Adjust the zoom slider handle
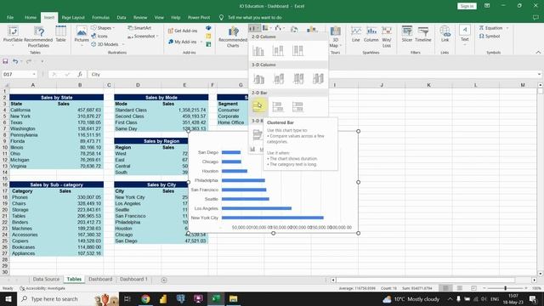This screenshot has width=544, height=306. click(x=506, y=288)
